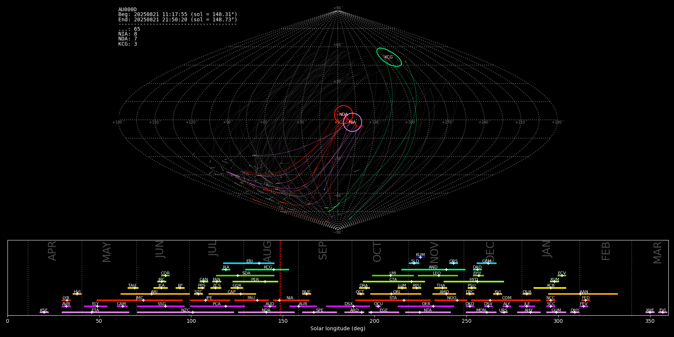674x337 pixels.
Task: Click the COM shower bar
Action: [x=506, y=300]
